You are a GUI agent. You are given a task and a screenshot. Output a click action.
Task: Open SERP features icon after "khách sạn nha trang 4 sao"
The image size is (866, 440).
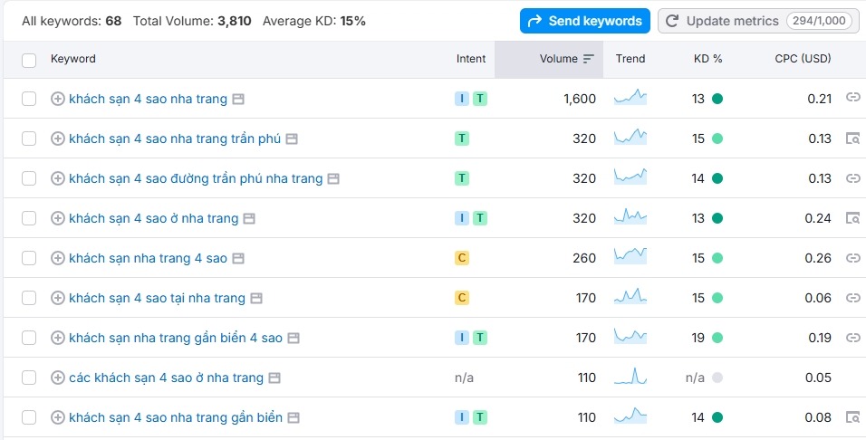(x=238, y=258)
